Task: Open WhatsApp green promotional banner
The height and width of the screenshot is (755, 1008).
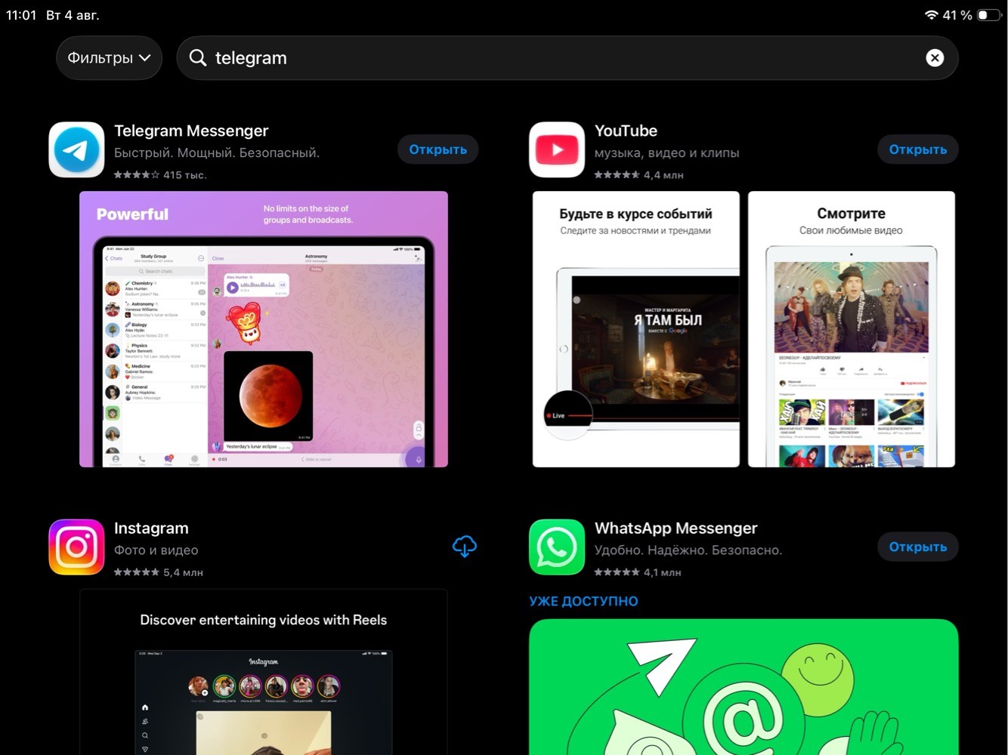Action: (744, 687)
